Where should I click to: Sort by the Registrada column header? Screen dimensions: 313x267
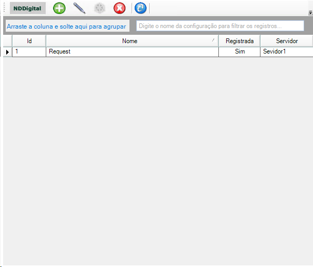(239, 41)
